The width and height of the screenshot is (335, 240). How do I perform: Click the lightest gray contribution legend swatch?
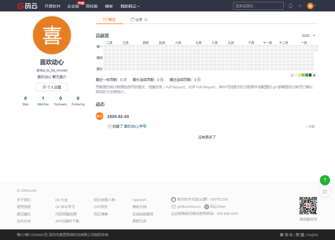tap(296, 75)
